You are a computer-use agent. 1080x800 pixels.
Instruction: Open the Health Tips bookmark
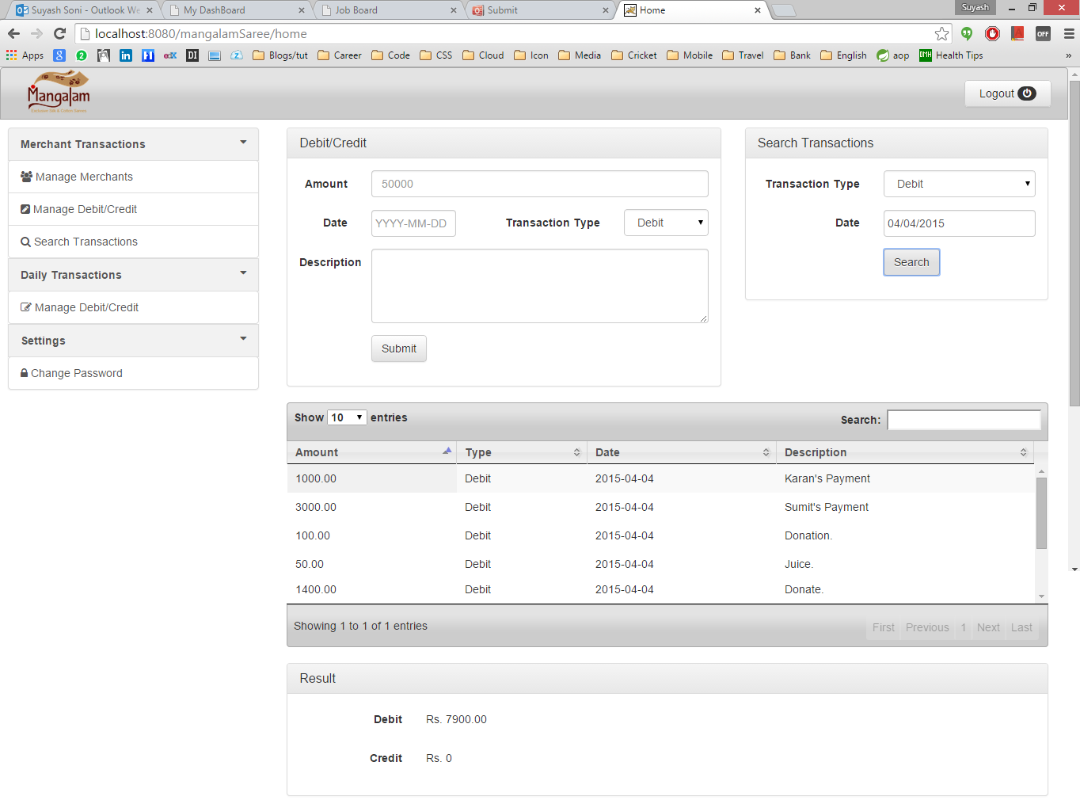951,55
